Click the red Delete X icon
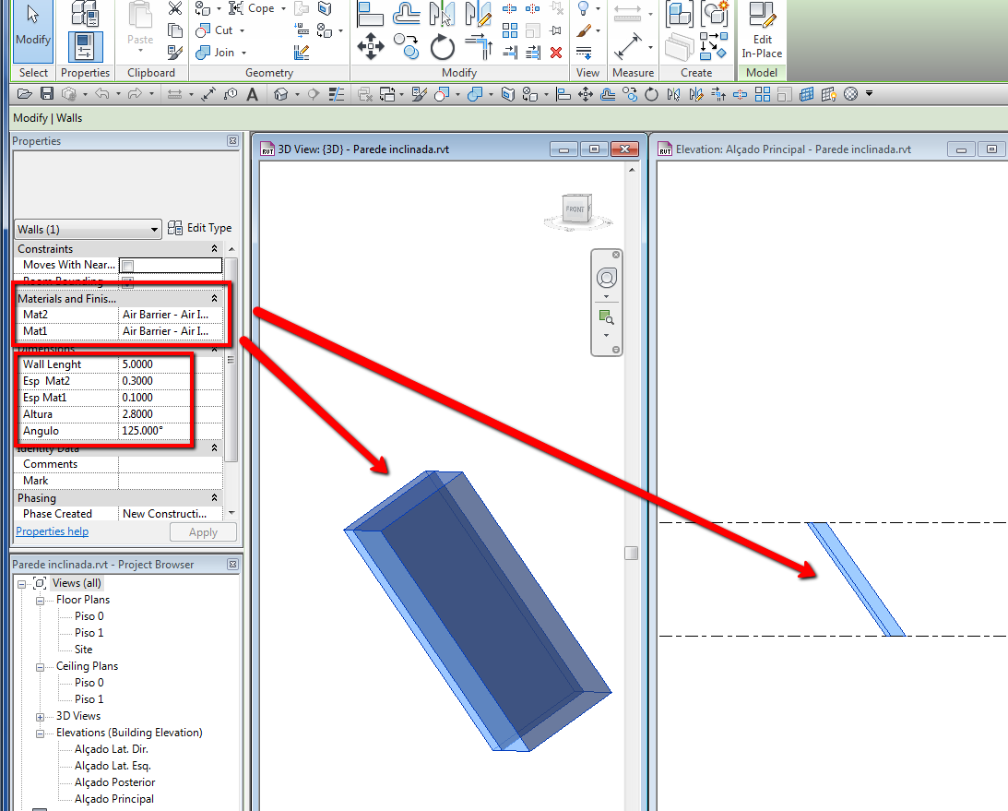The image size is (1008, 811). coord(556,52)
